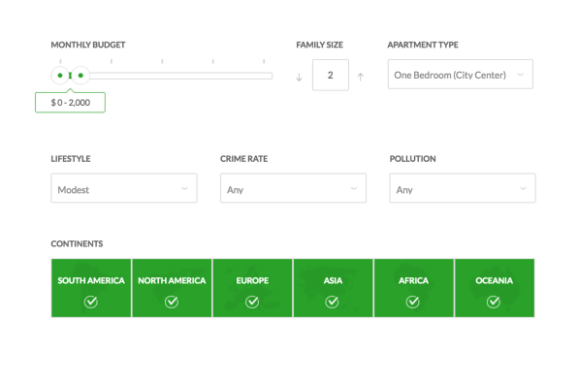This screenshot has height=384, width=578.
Task: Select the left budget slider handle
Action: [x=60, y=76]
